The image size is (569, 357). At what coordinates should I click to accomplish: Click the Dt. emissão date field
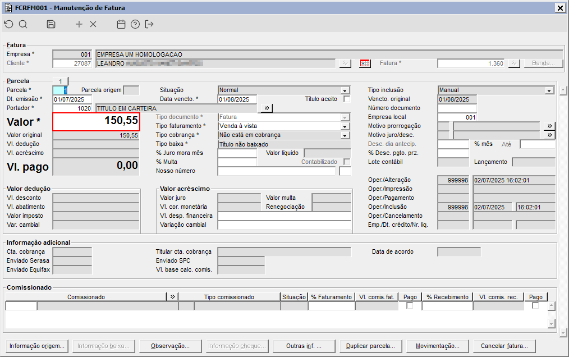pyautogui.click(x=72, y=99)
